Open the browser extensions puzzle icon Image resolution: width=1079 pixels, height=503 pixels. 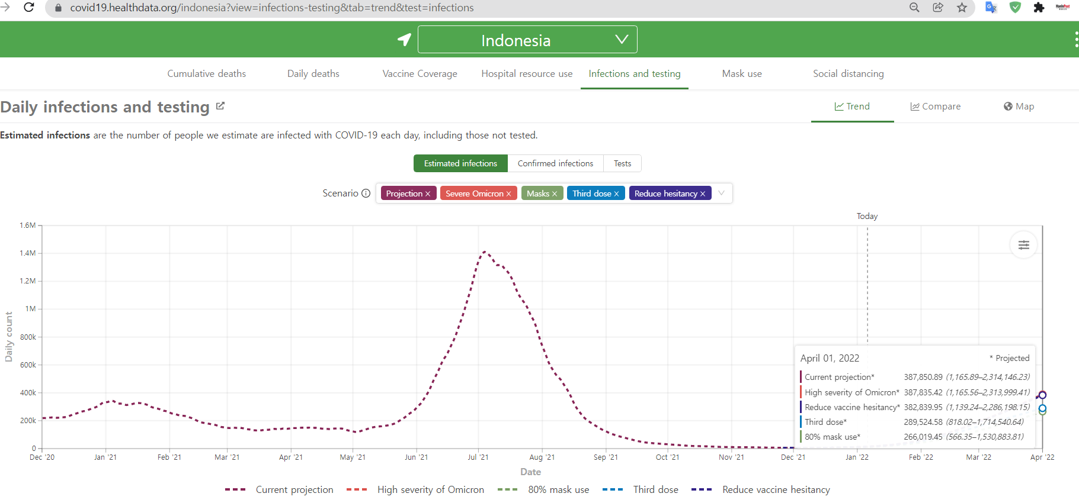pos(1039,8)
